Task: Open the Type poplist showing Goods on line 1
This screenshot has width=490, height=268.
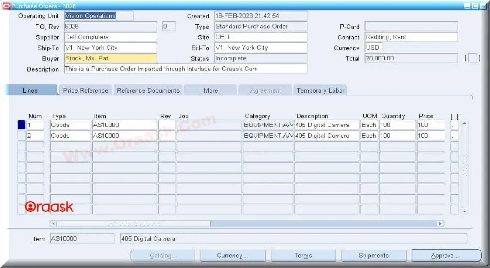Action: 70,125
